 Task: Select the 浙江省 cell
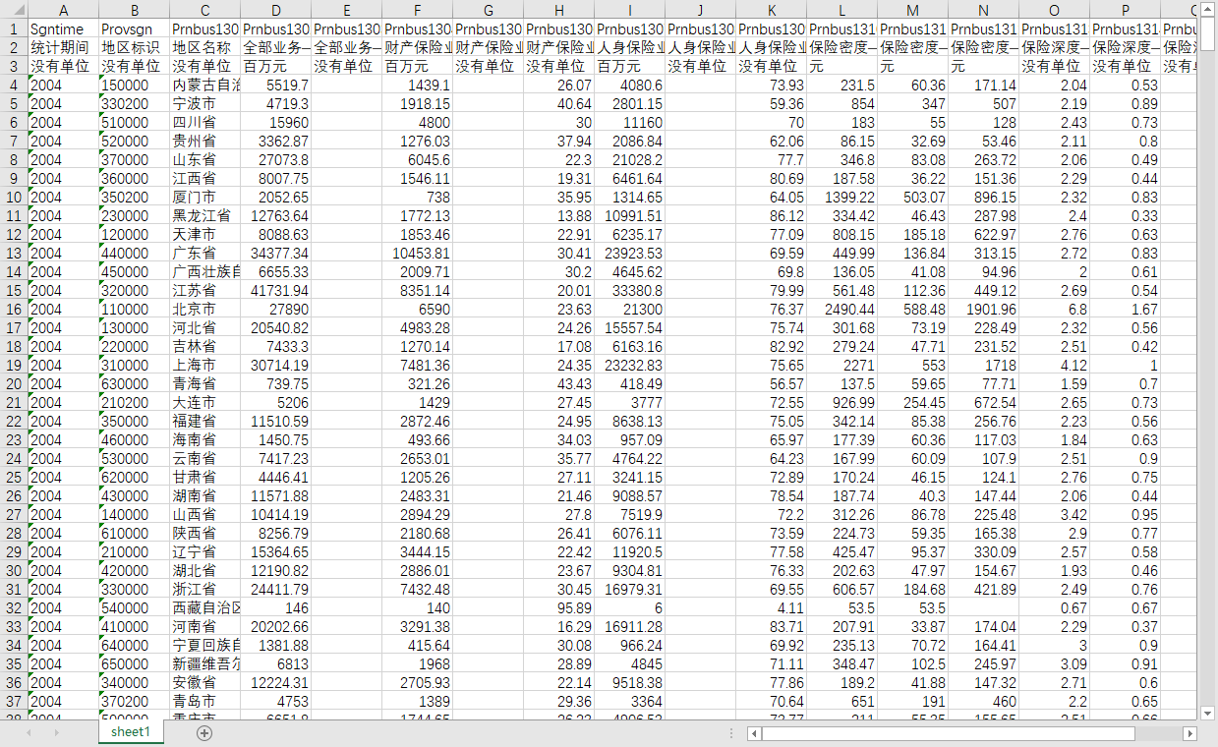click(x=204, y=589)
